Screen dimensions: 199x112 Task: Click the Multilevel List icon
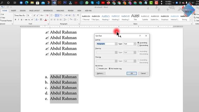[61, 15]
